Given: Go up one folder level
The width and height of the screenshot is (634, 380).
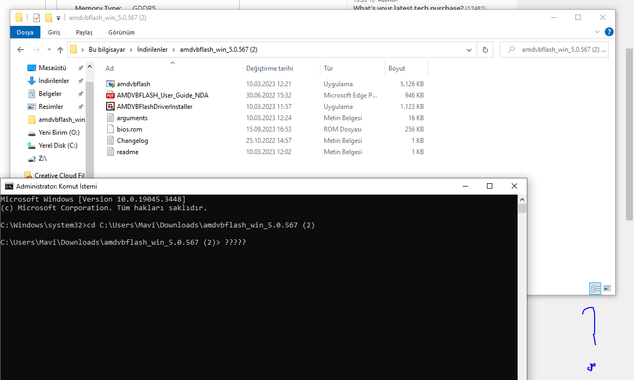Looking at the screenshot, I should tap(60, 50).
